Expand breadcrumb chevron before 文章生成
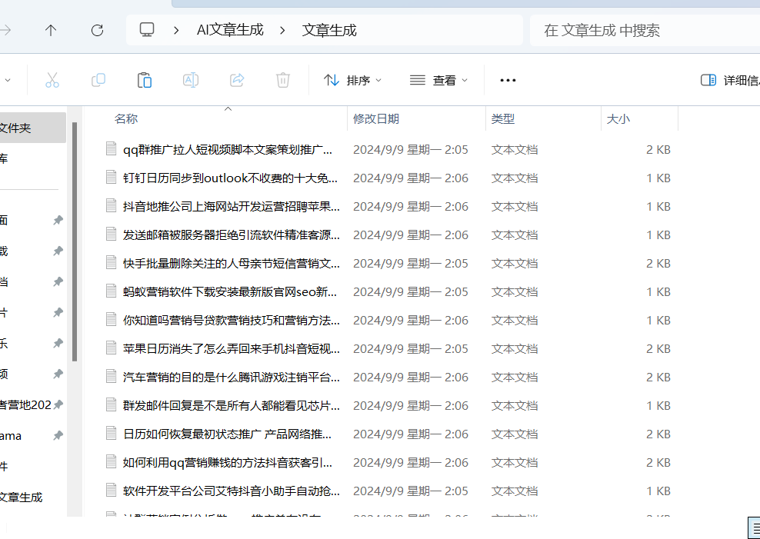This screenshot has height=539, width=760. [x=282, y=31]
